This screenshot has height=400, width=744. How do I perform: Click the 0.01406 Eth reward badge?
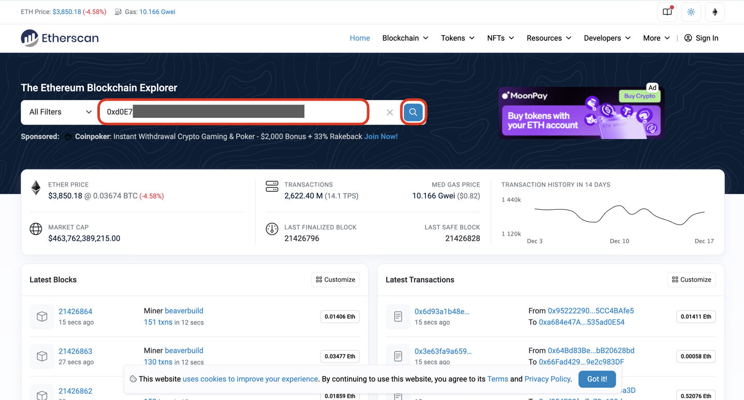pos(340,316)
